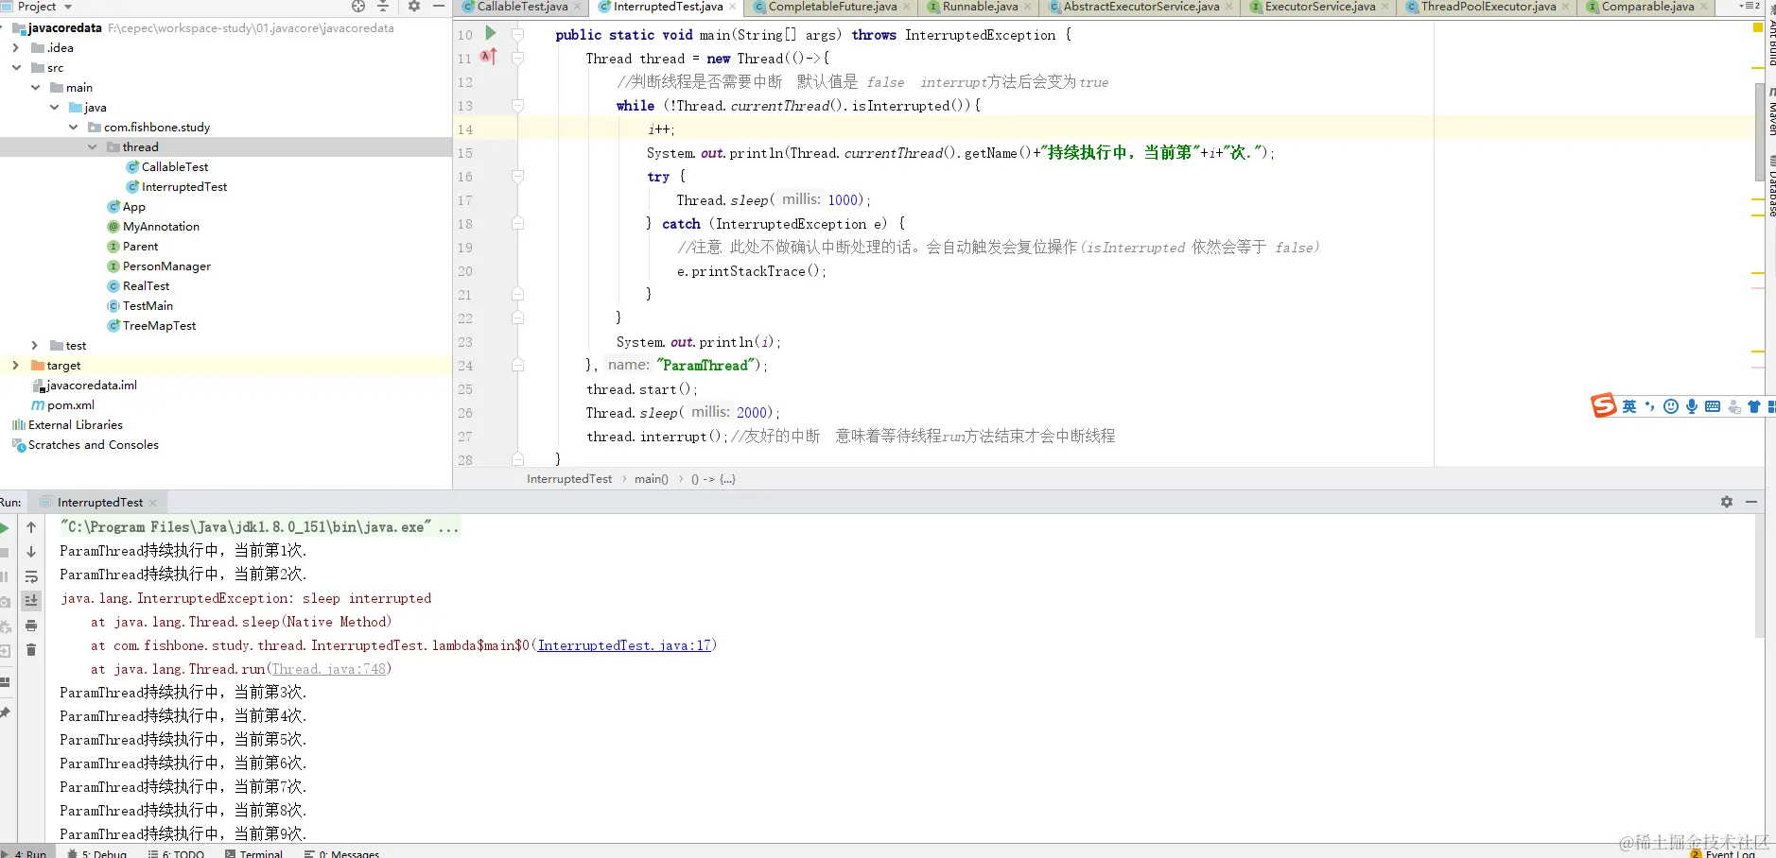1776x858 pixels.
Task: Click main() in the editor breadcrumb
Action: point(652,479)
